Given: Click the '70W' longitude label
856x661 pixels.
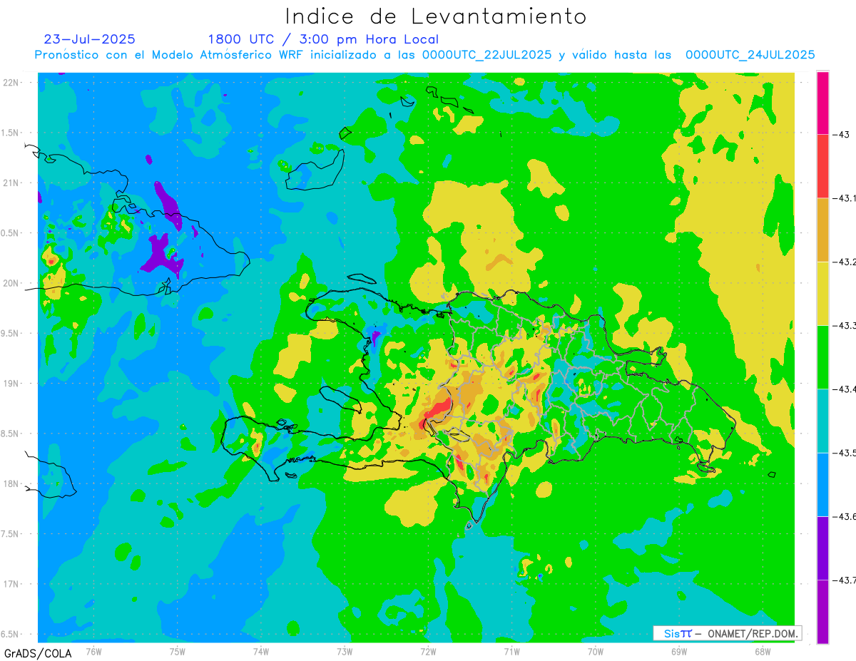Looking at the screenshot, I should [595, 651].
